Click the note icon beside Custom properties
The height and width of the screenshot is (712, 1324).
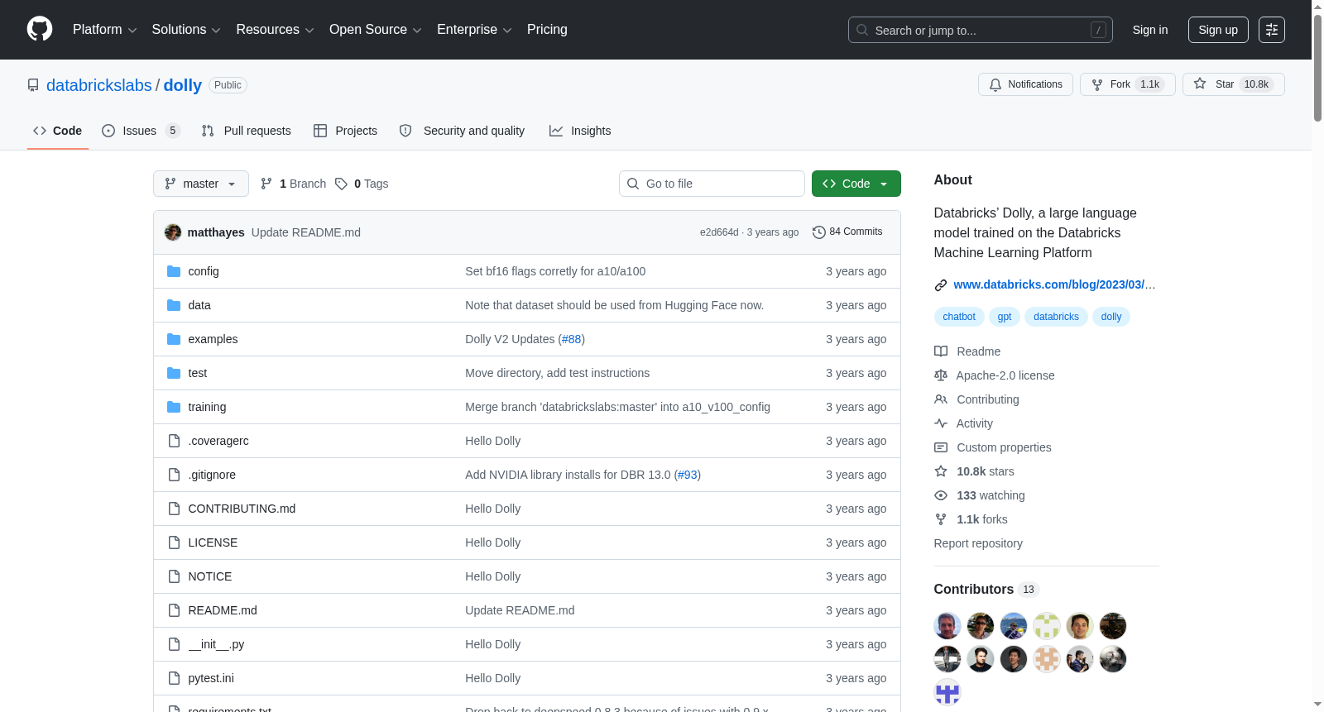click(941, 447)
